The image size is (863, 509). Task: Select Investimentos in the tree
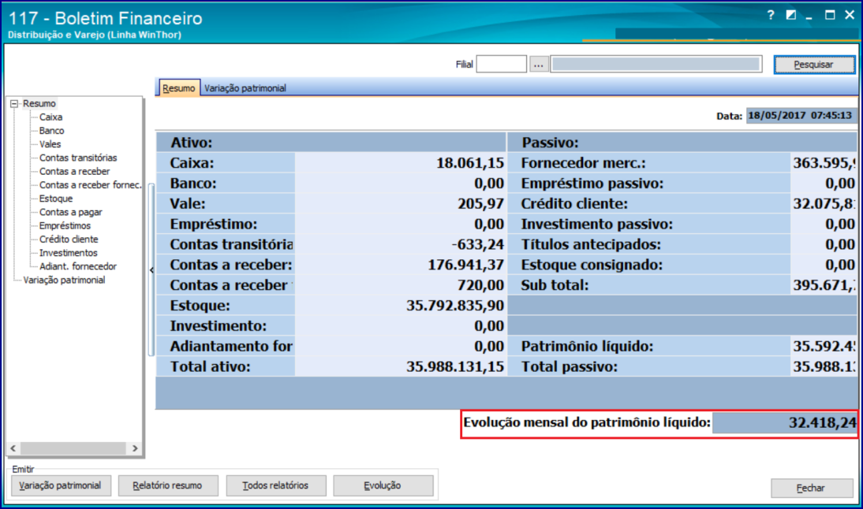click(69, 253)
